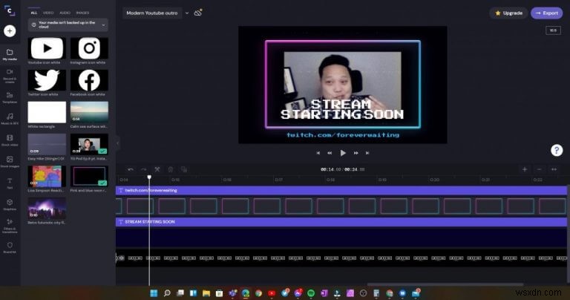Open Record & create panel
This screenshot has width=570, height=300.
click(10, 76)
